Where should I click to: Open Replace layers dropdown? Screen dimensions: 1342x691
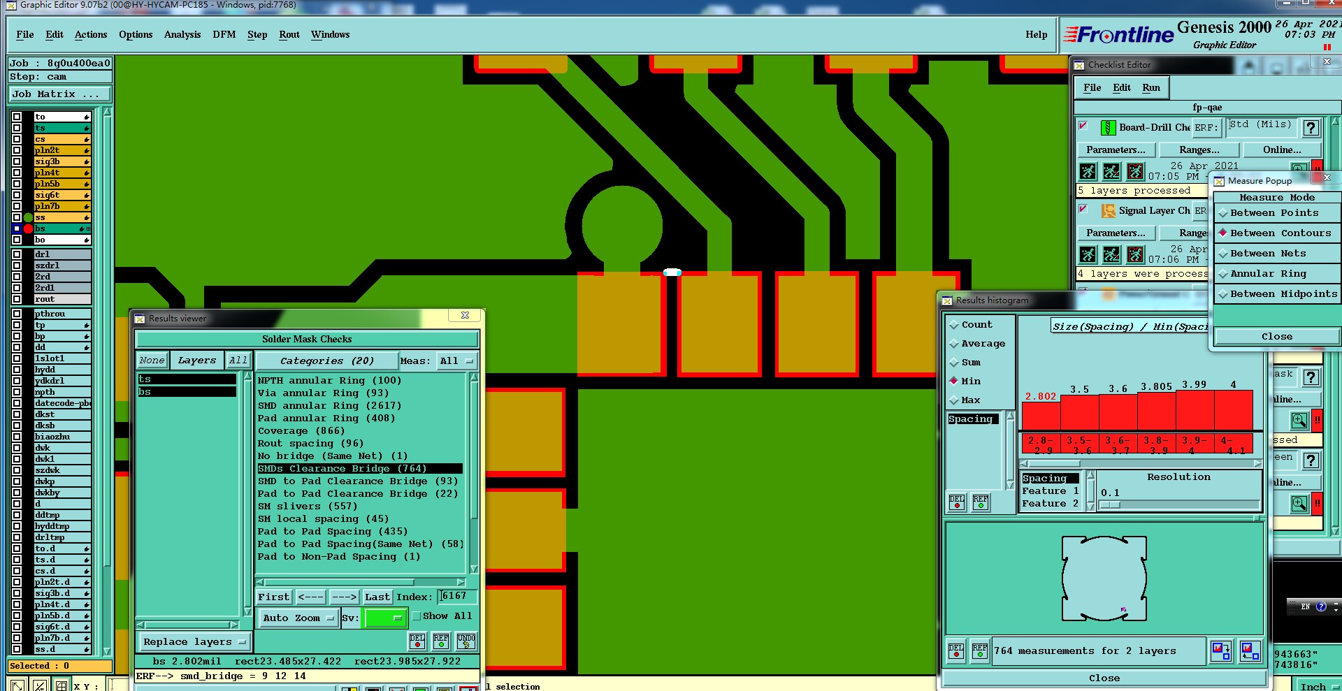coord(194,642)
